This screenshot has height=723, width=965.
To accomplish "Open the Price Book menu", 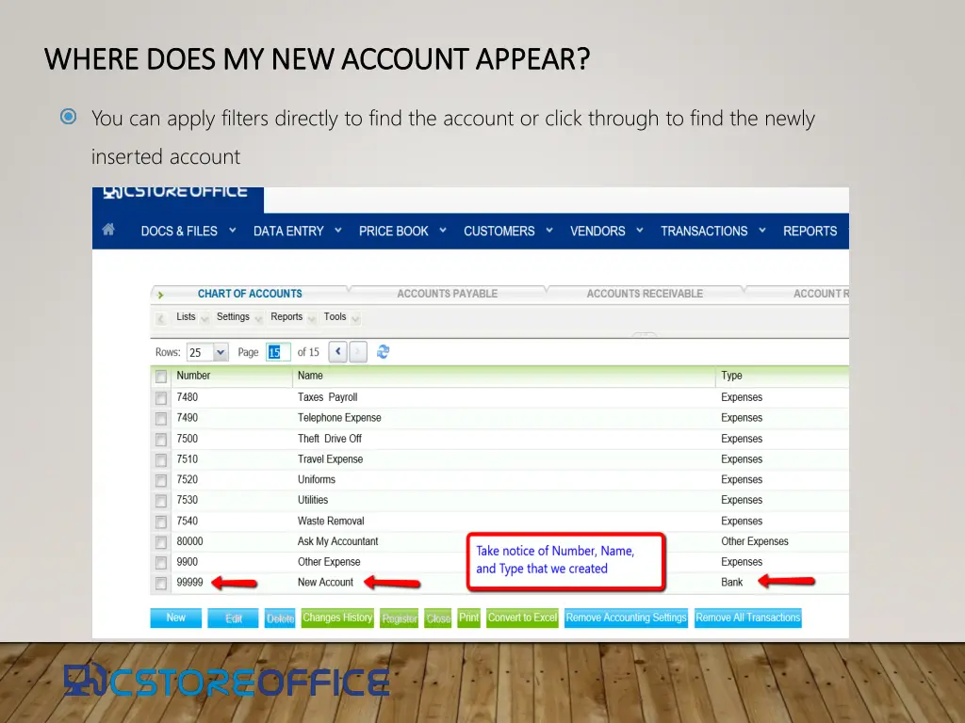I will click(402, 231).
